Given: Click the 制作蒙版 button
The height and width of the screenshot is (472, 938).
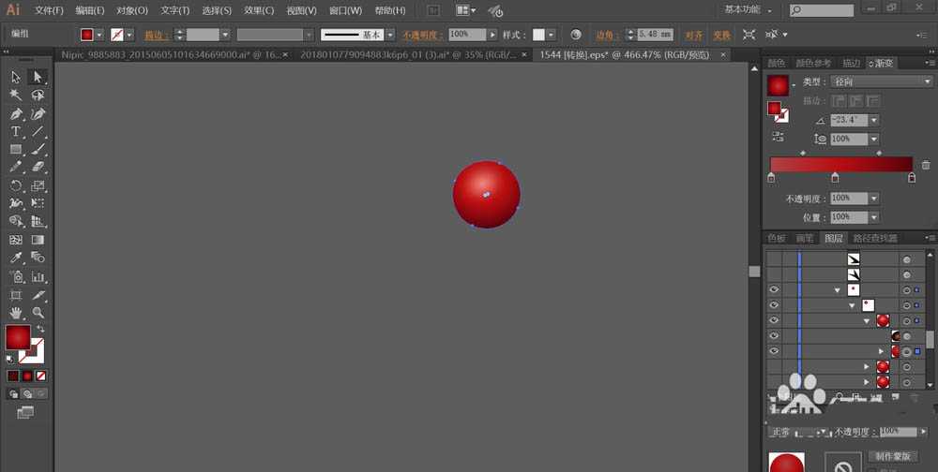Looking at the screenshot, I should click(894, 456).
